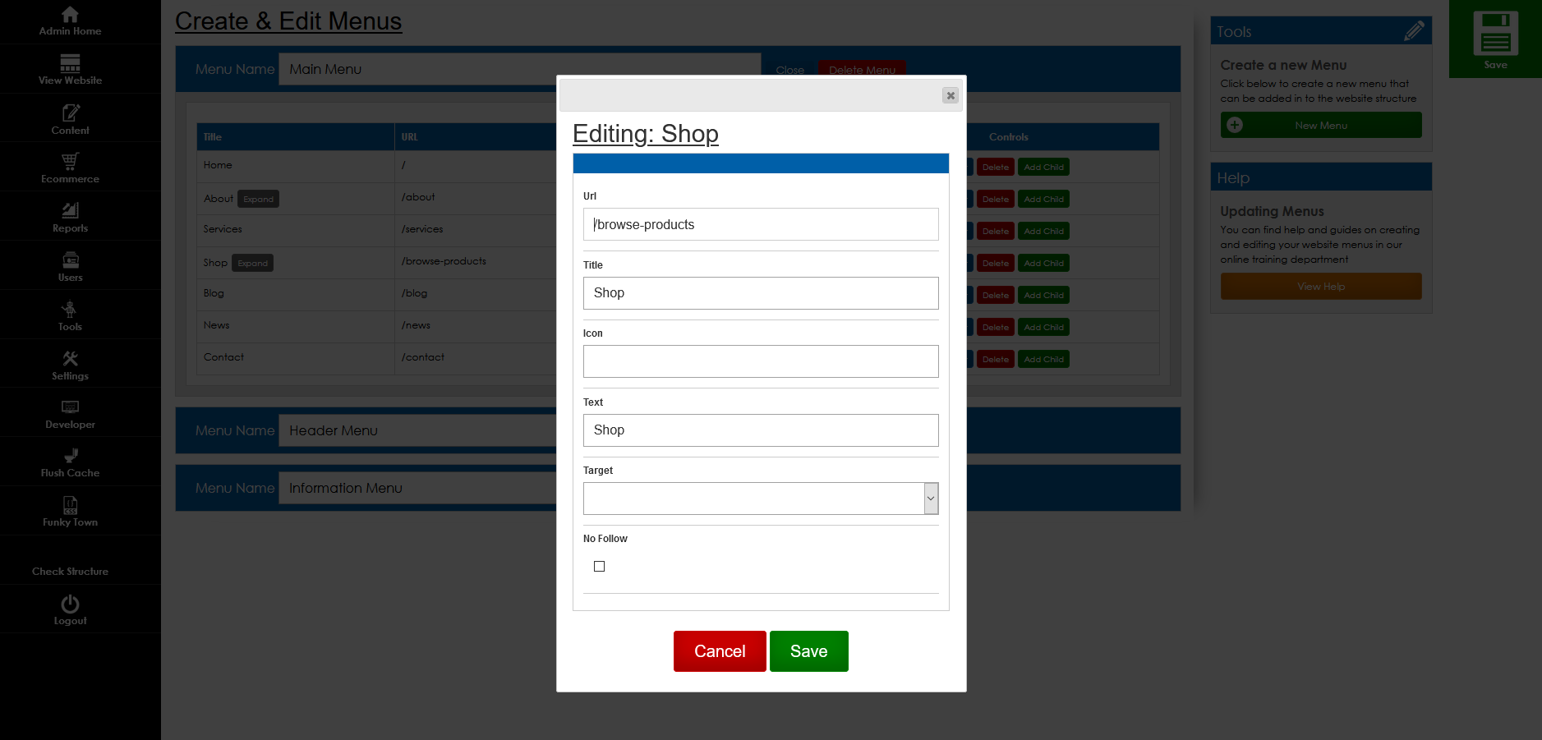Open the Ecommerce section
The width and height of the screenshot is (1542, 740).
71,168
